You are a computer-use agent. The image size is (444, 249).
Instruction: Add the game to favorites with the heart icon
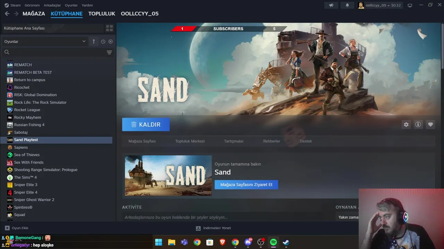click(430, 124)
